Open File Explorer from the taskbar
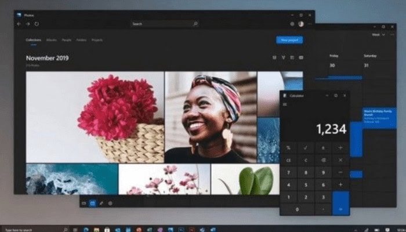Viewport: 406px width, 232px height. [96, 230]
